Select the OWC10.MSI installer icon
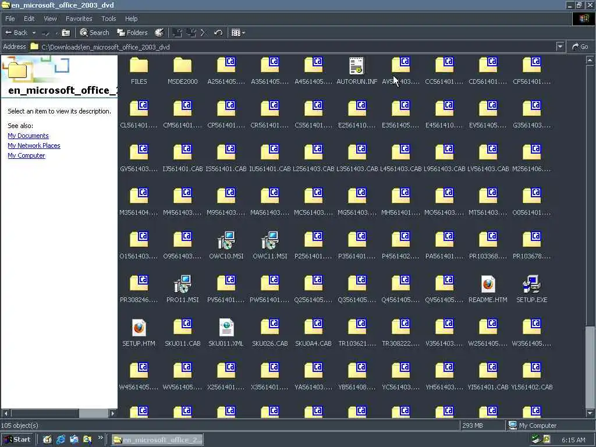The width and height of the screenshot is (596, 447). (x=226, y=240)
